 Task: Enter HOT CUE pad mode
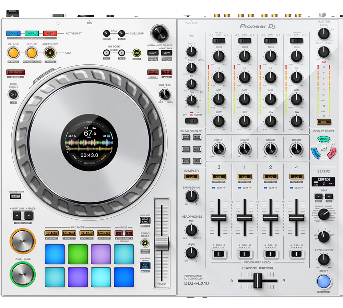pyautogui.click(x=51, y=233)
